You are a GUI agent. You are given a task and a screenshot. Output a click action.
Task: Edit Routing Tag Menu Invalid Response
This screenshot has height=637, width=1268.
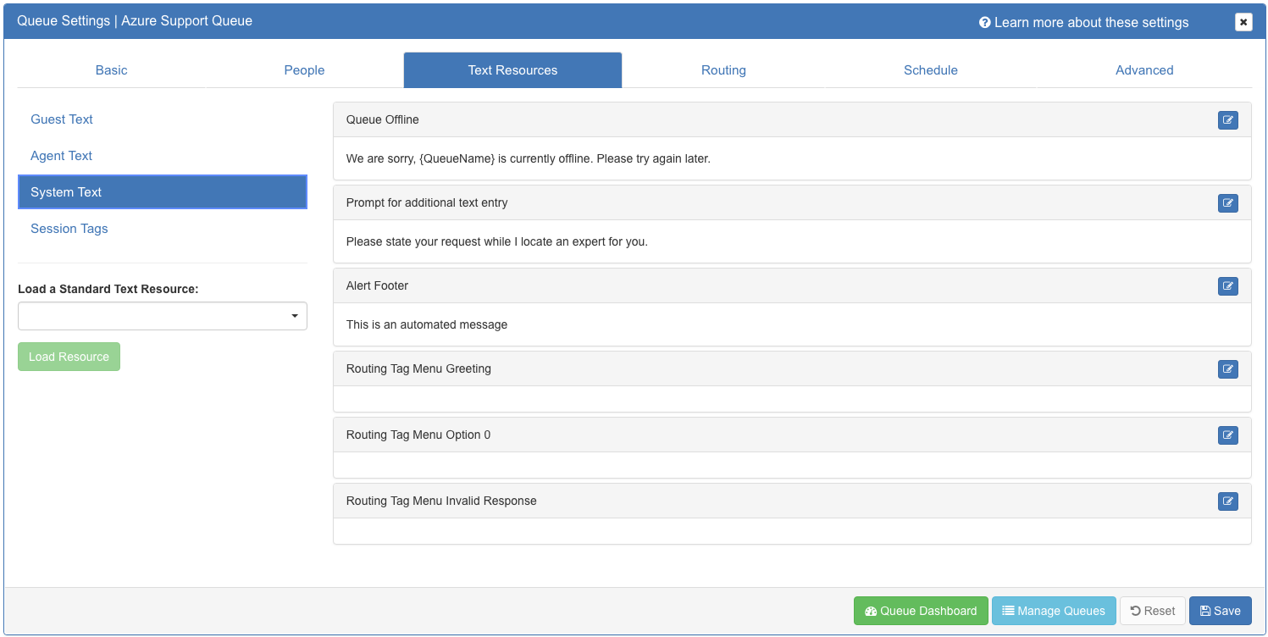click(x=1227, y=501)
